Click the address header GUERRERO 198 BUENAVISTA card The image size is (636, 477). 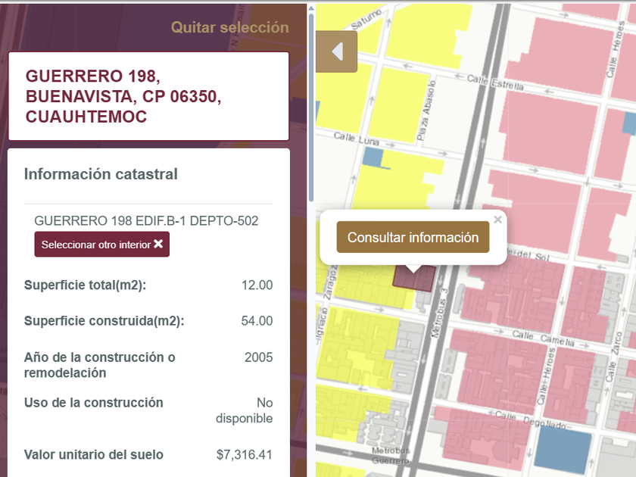pos(149,96)
